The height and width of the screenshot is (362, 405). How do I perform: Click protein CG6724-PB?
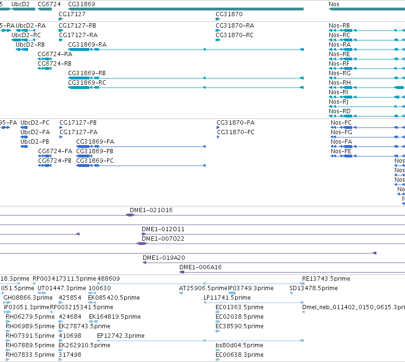click(55, 161)
